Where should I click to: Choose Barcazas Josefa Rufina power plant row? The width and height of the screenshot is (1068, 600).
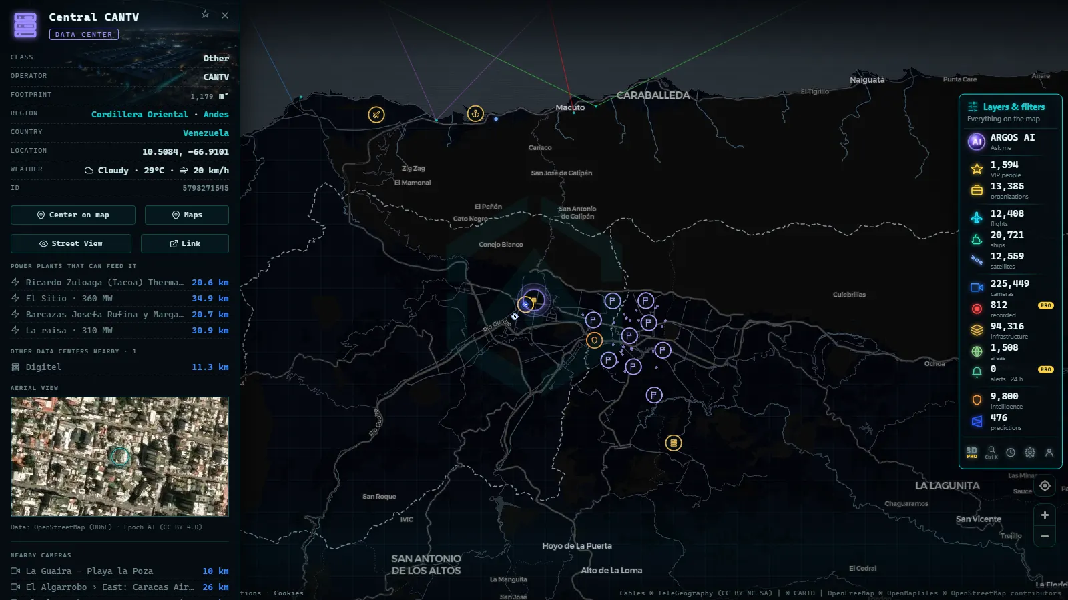click(x=119, y=314)
